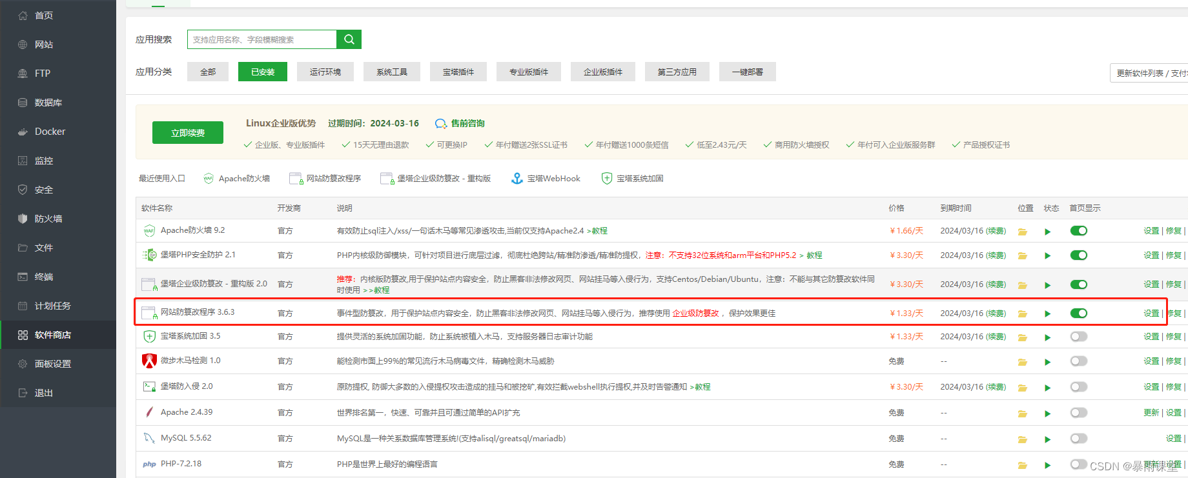This screenshot has width=1188, height=478.
Task: Click 续费 link in 宝塔系统加固 expiry
Action: 996,337
